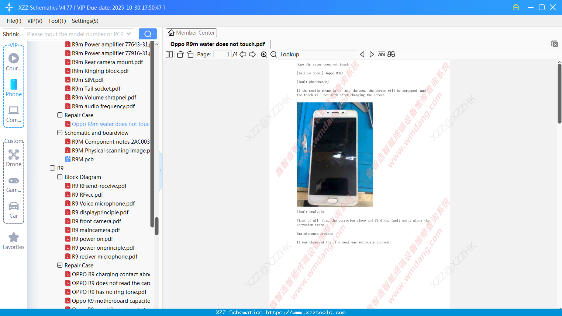Open R9m Volume shrapnel.pdf
562x316 pixels.
click(x=101, y=97)
